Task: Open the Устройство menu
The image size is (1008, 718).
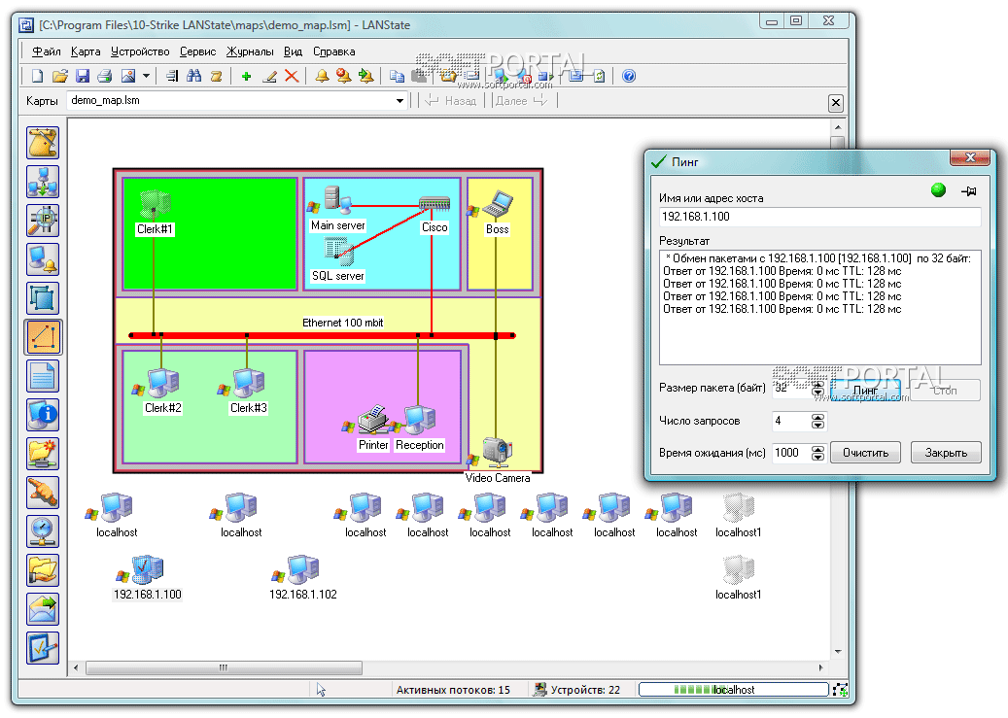Action: click(x=140, y=51)
